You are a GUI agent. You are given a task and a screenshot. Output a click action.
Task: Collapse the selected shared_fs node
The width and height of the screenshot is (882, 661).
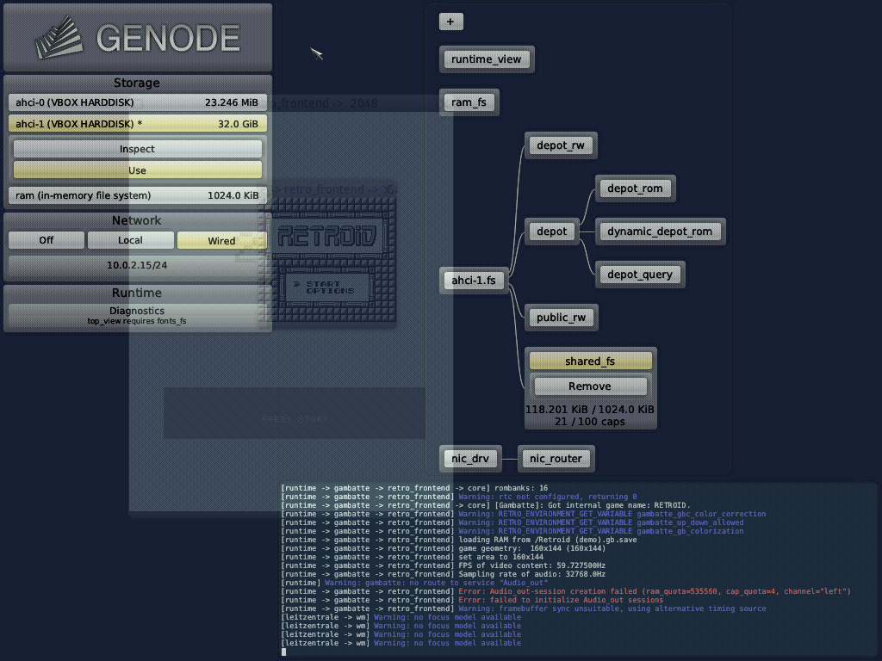[x=589, y=361]
